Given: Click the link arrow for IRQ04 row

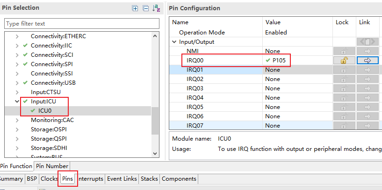Looking at the screenshot, I should 367,98.
